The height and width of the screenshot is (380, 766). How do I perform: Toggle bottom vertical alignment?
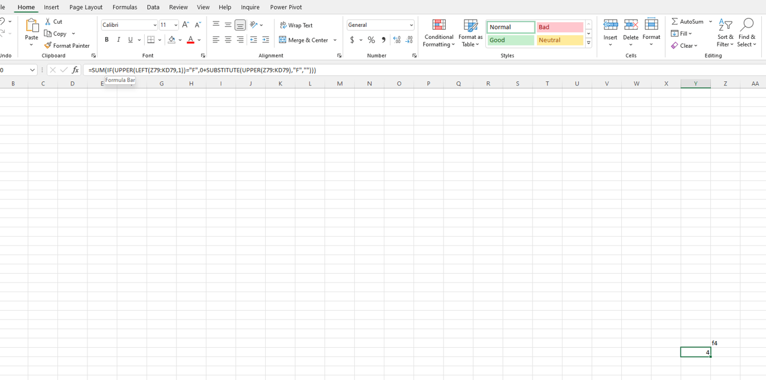240,25
